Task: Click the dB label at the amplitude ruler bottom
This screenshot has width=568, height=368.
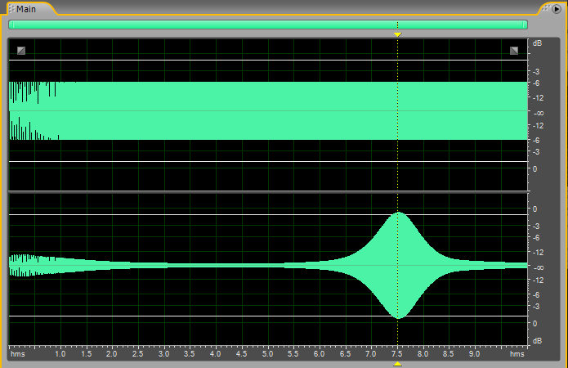Action: [x=537, y=340]
